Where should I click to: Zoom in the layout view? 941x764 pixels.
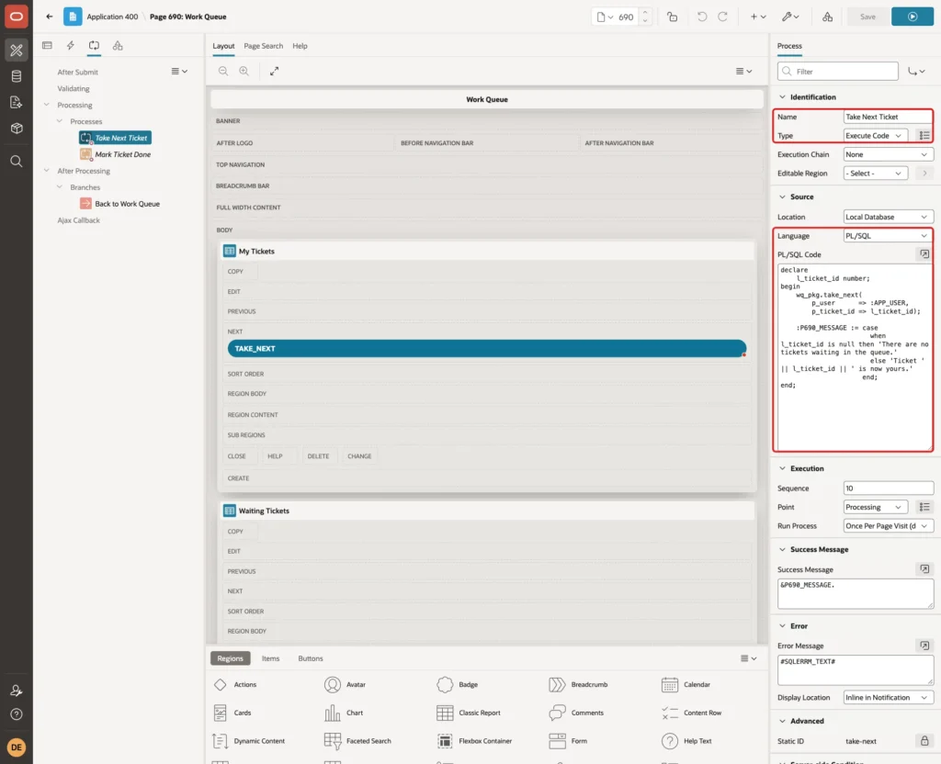click(244, 71)
